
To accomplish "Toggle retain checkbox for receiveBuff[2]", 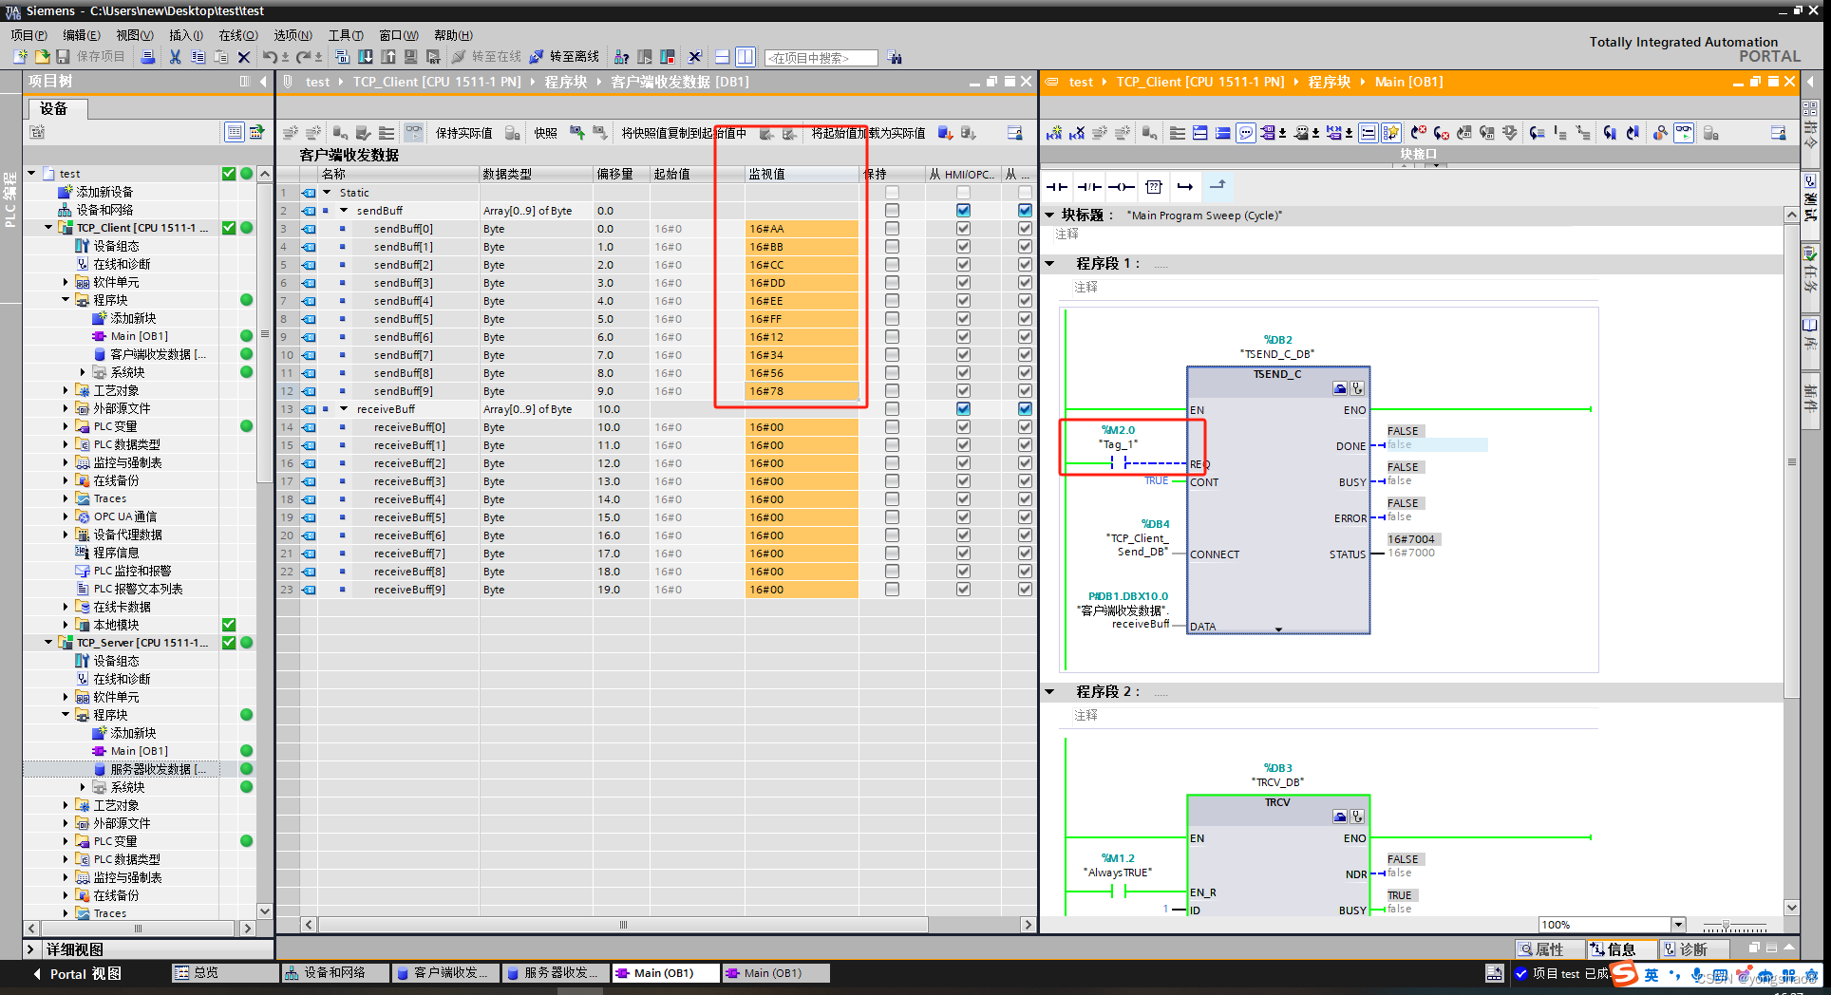I will (892, 463).
